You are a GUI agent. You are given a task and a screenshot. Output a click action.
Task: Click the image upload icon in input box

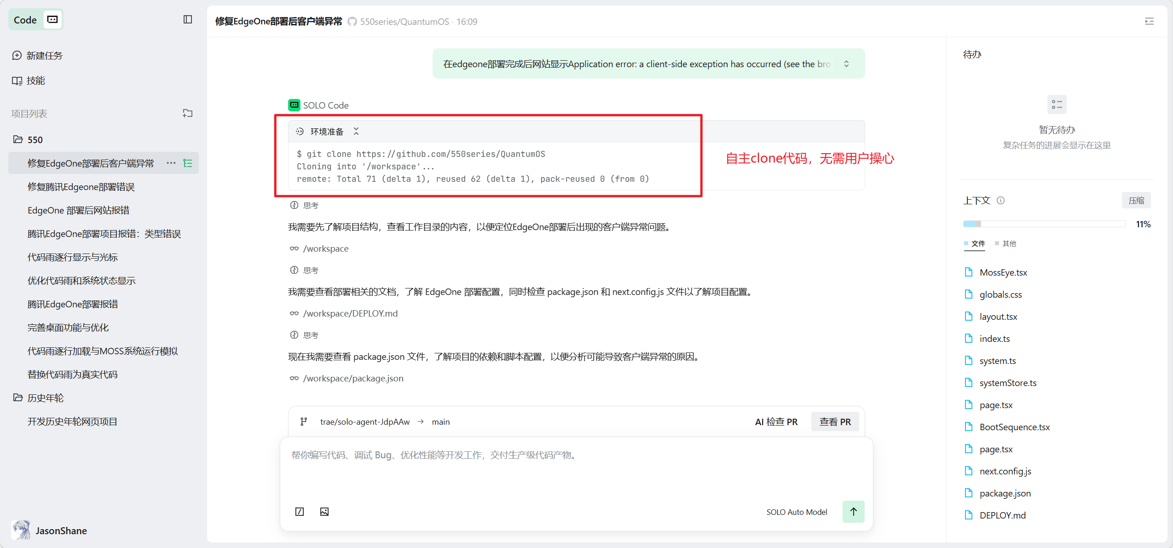(x=324, y=512)
